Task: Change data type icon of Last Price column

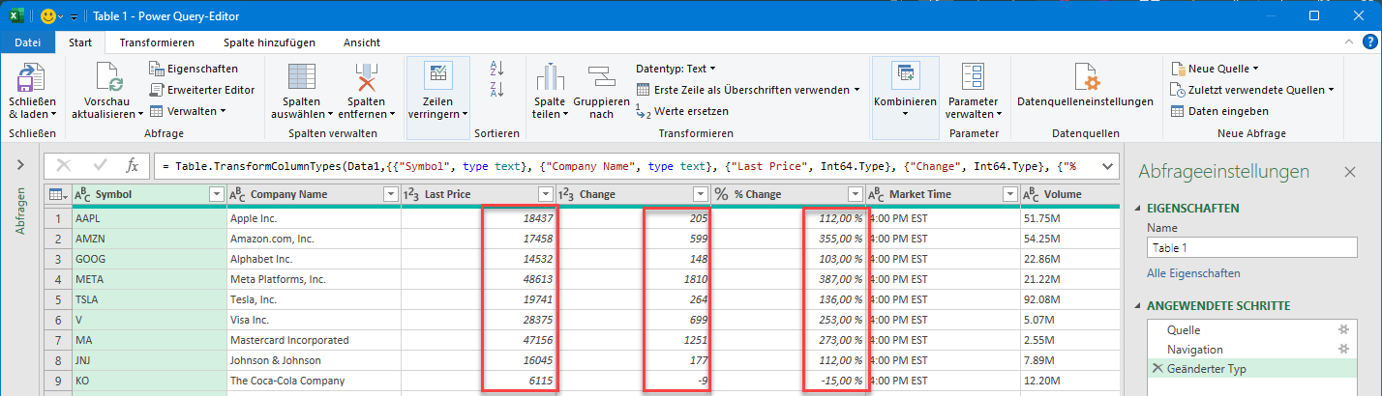Action: [x=412, y=195]
